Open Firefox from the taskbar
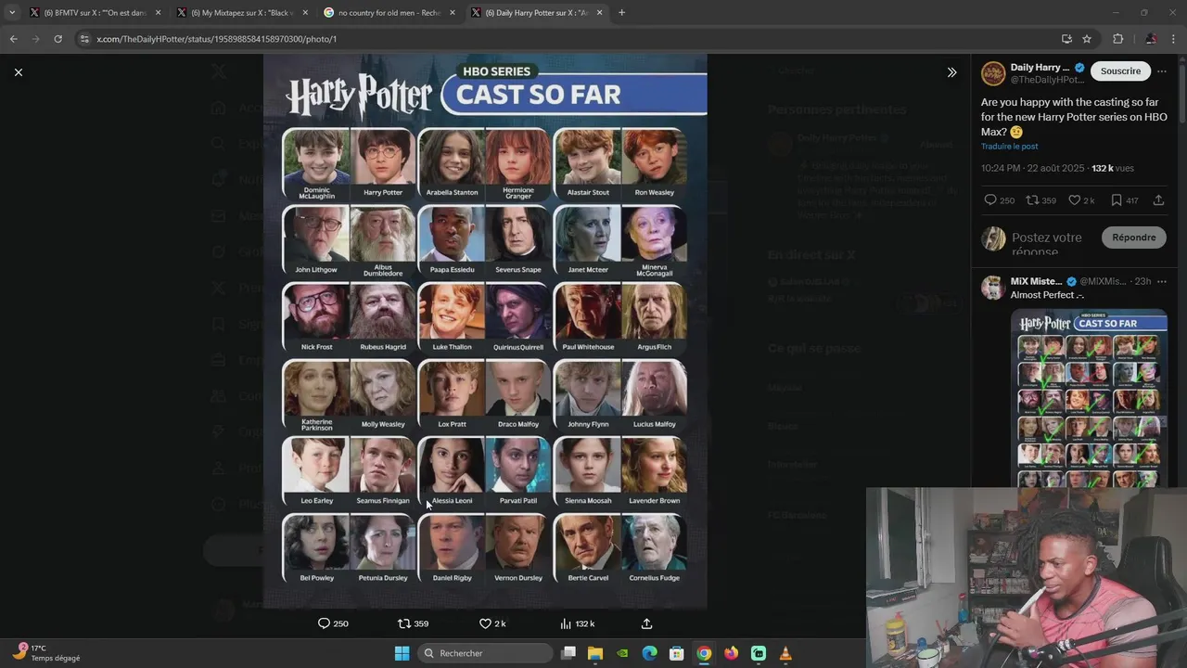Viewport: 1187px width, 668px height. pos(732,653)
